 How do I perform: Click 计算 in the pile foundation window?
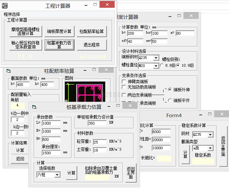pyautogui.click(x=71, y=173)
